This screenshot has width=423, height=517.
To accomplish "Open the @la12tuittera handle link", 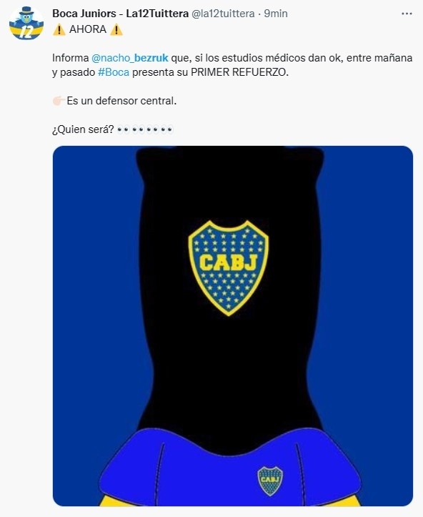I will click(223, 14).
